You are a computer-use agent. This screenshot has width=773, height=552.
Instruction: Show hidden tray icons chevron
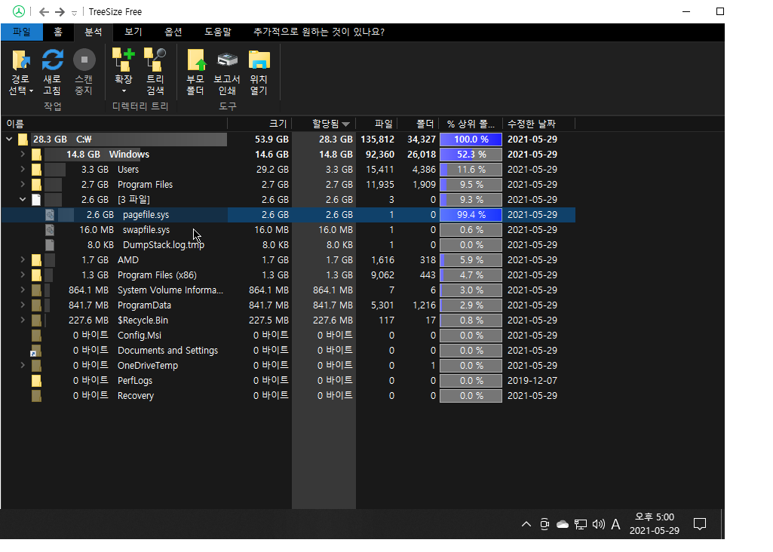[x=526, y=524]
